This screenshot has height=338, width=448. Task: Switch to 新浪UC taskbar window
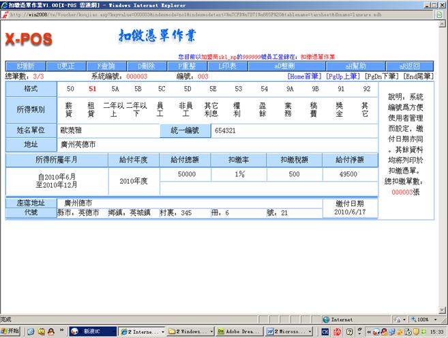(92, 331)
